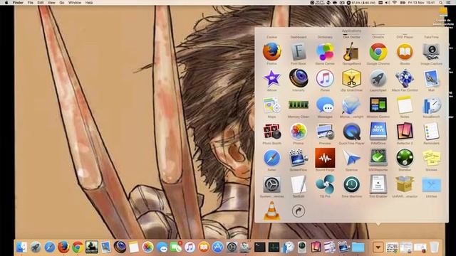
Task: Open the Utilities folder in the stack
Action: pyautogui.click(x=431, y=185)
